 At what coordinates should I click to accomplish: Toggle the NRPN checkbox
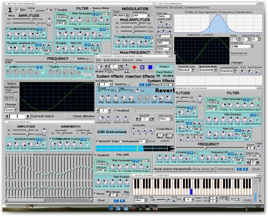(x=105, y=72)
